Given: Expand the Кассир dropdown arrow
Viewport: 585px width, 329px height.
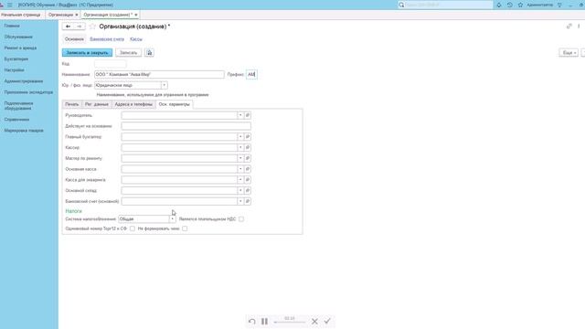Looking at the screenshot, I should coord(240,148).
